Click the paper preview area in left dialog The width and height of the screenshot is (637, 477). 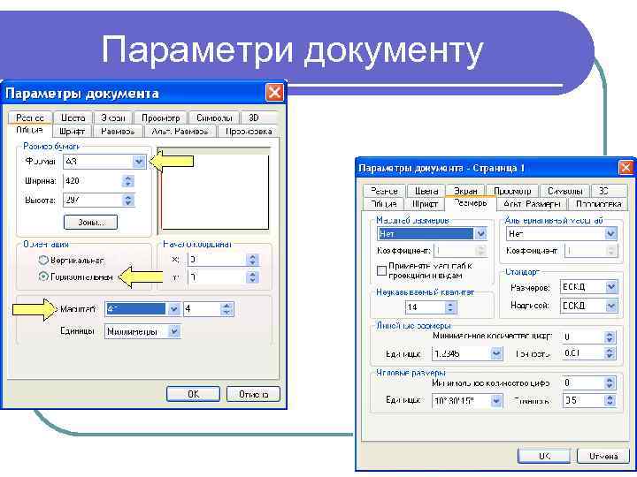click(x=215, y=191)
